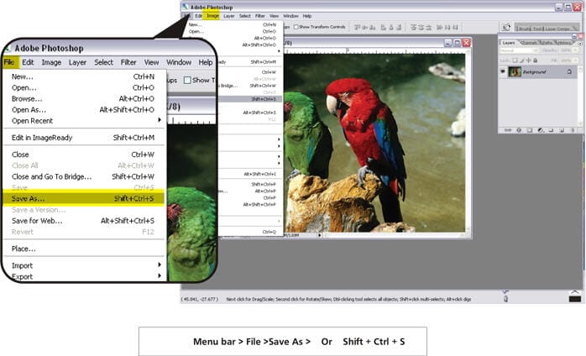Enable Show Transform Controls checkbox
Screen dimensions: 586x356
(x=297, y=26)
